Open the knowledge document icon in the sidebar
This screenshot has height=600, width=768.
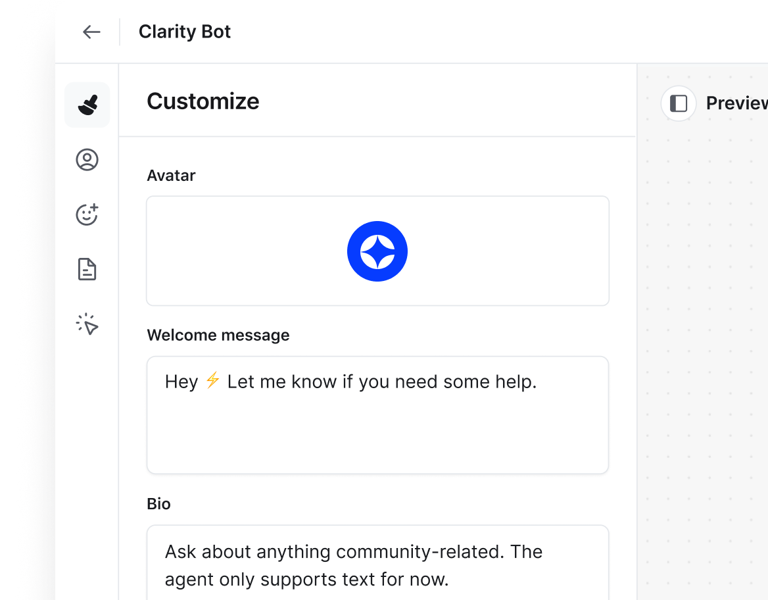(86, 269)
